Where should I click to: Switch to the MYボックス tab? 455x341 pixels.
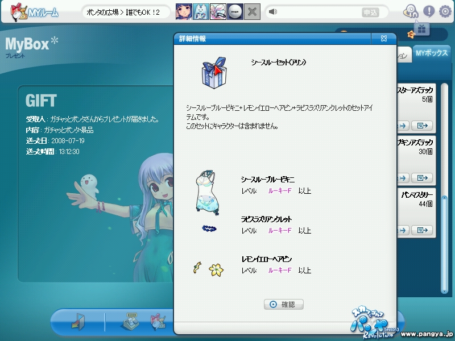tap(432, 53)
